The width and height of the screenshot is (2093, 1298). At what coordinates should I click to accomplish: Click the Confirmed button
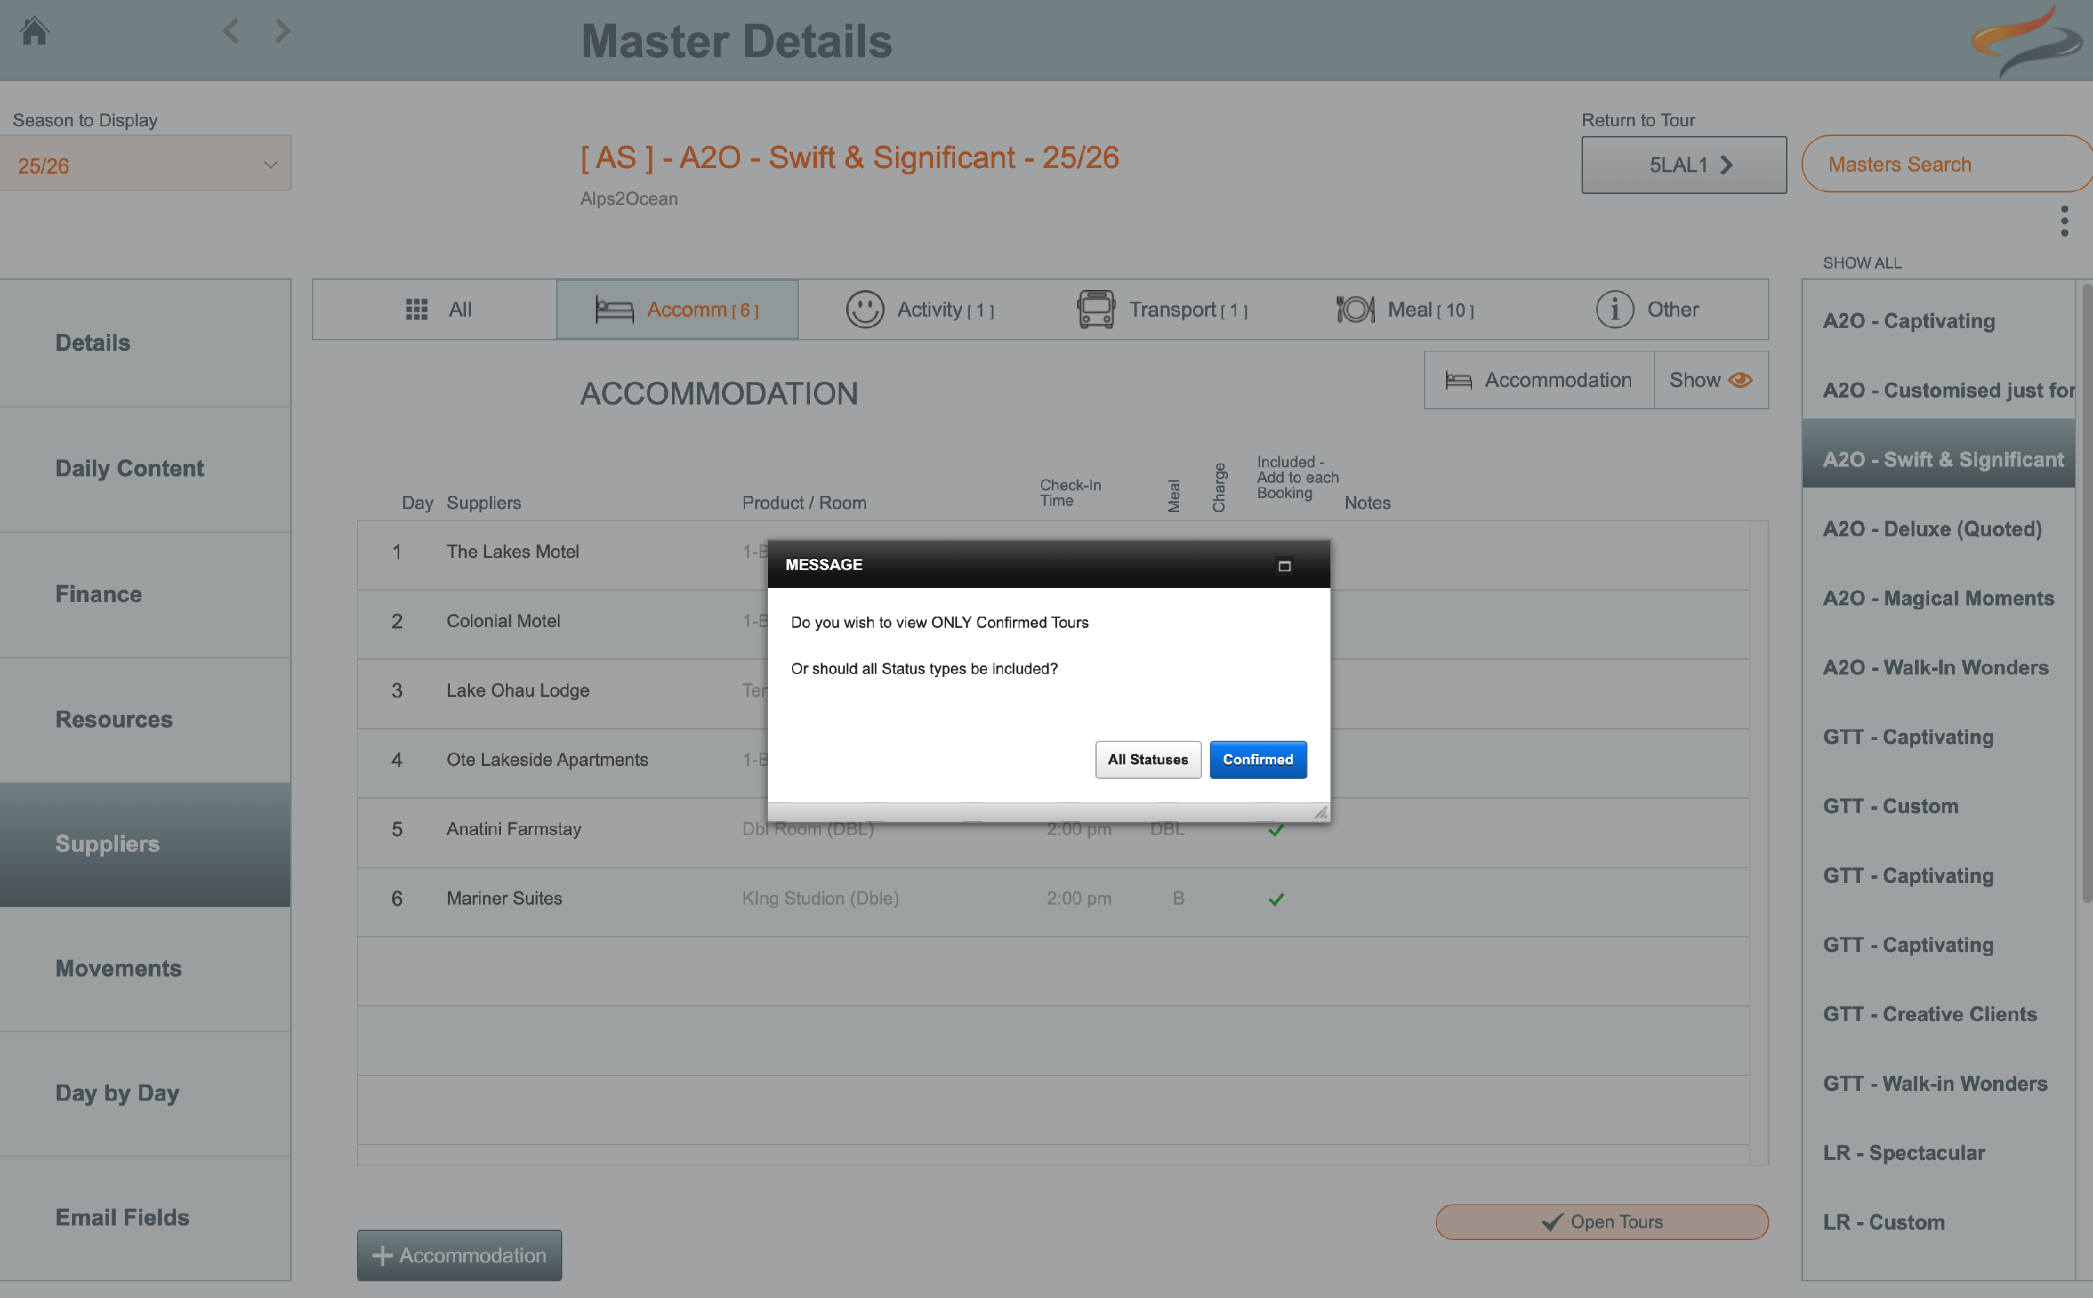click(1258, 760)
